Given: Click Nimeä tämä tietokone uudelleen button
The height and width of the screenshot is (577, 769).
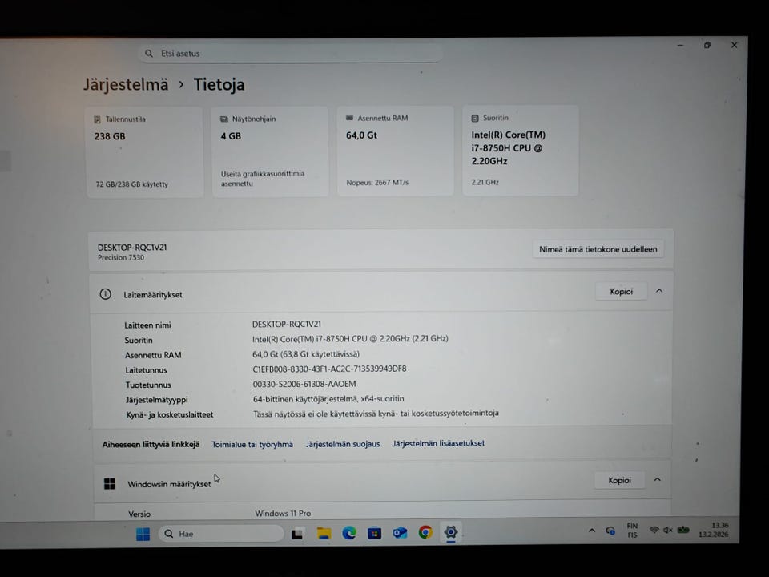Looking at the screenshot, I should pos(598,249).
